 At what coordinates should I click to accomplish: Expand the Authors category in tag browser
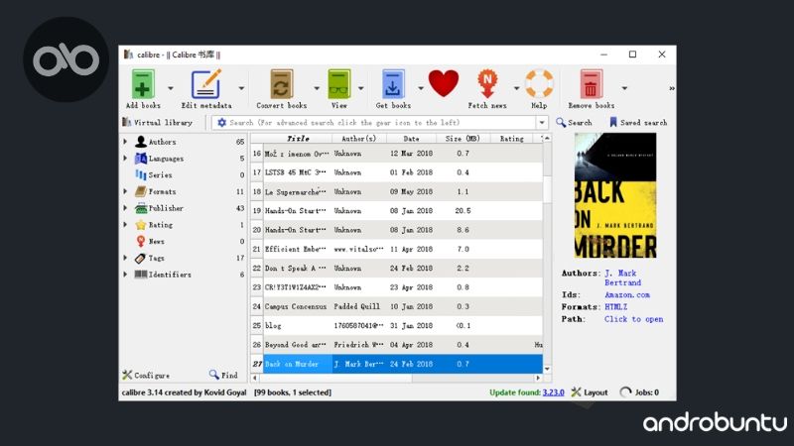125,142
